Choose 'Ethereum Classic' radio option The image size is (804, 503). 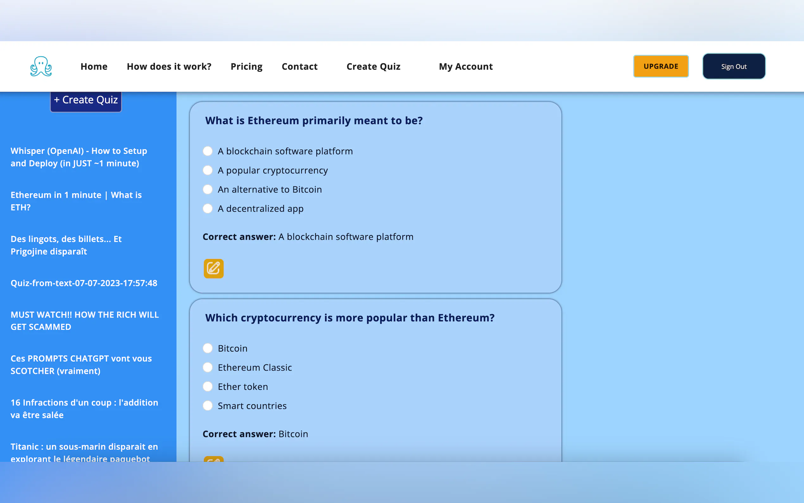tap(208, 367)
